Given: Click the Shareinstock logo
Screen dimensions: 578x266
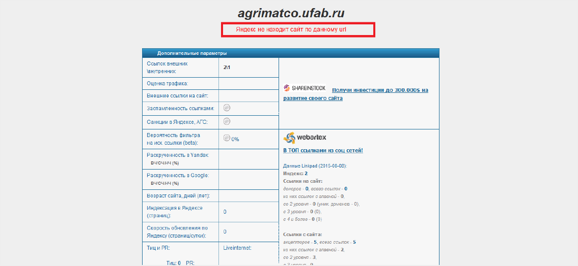Looking at the screenshot, I should (305, 88).
